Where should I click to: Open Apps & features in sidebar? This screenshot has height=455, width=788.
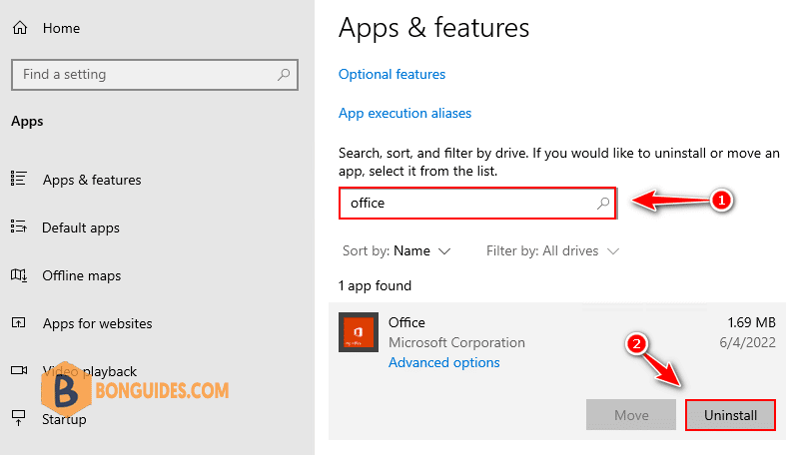tap(92, 180)
